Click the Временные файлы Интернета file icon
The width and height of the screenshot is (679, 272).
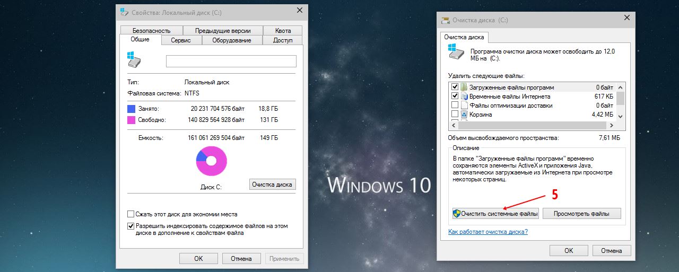[x=464, y=96]
